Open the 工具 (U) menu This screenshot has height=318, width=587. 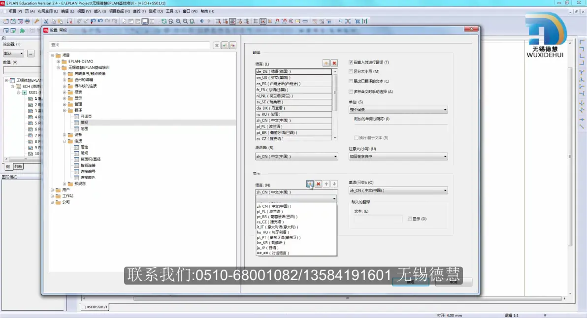tap(172, 11)
